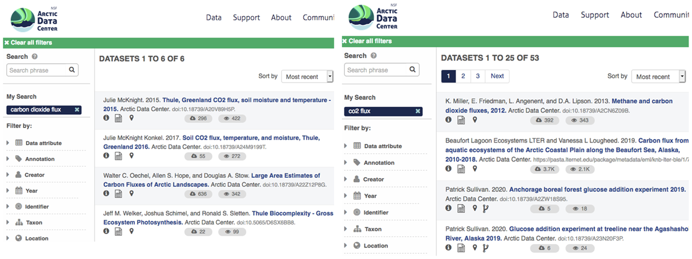Click the 3.7K downloads badge for Beaufort Lagoon dataset
The width and height of the screenshot is (692, 259).
pyautogui.click(x=544, y=169)
